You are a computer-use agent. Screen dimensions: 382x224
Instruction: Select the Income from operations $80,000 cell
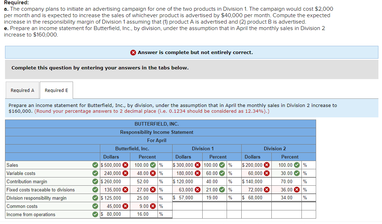tap(115, 214)
